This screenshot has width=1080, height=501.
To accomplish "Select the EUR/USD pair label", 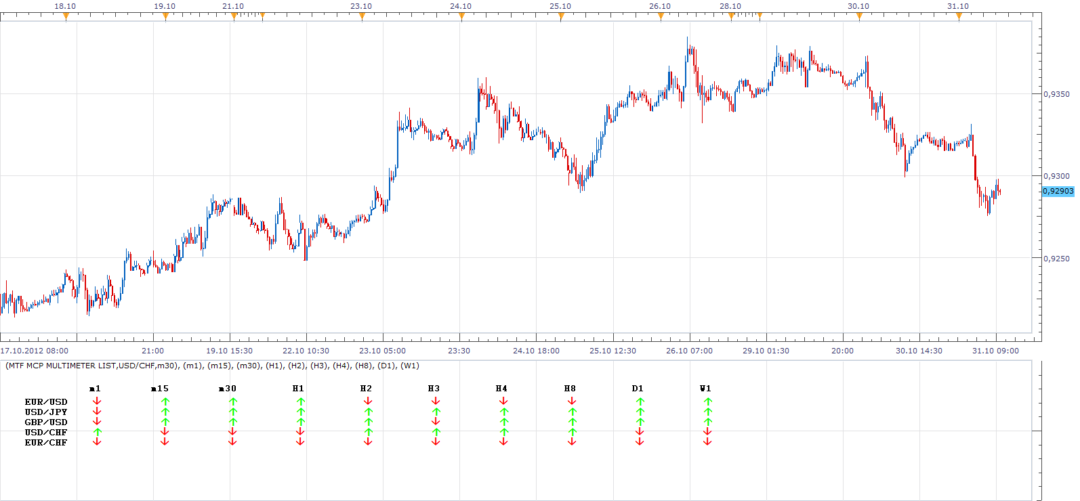I will [46, 402].
